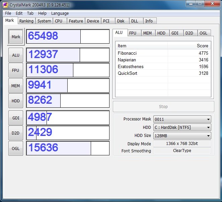This screenshot has width=222, height=202.
Task: Click the MEM score 9941 bar
Action: click(x=68, y=86)
